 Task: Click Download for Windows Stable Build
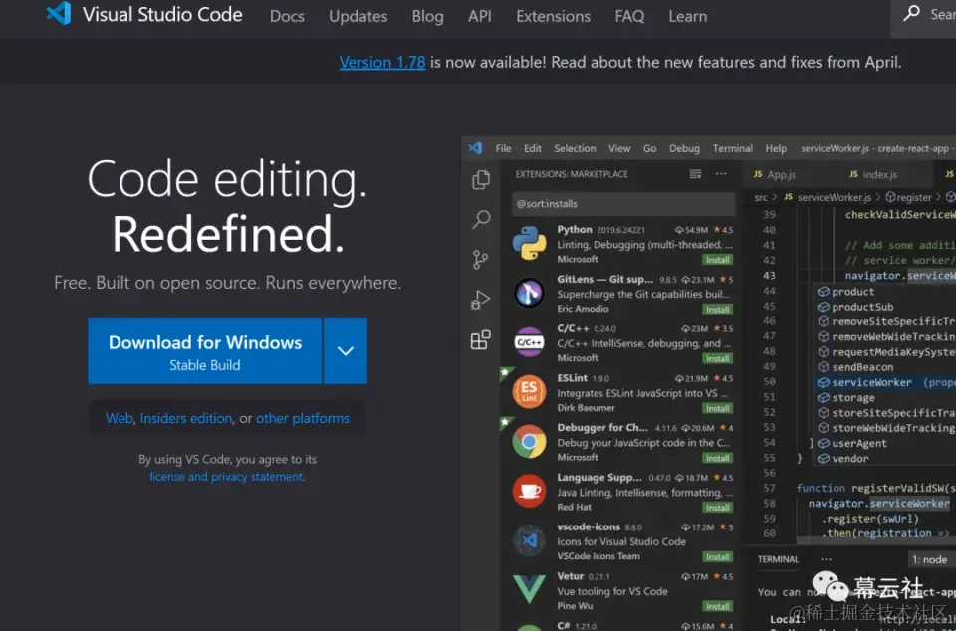pos(205,351)
